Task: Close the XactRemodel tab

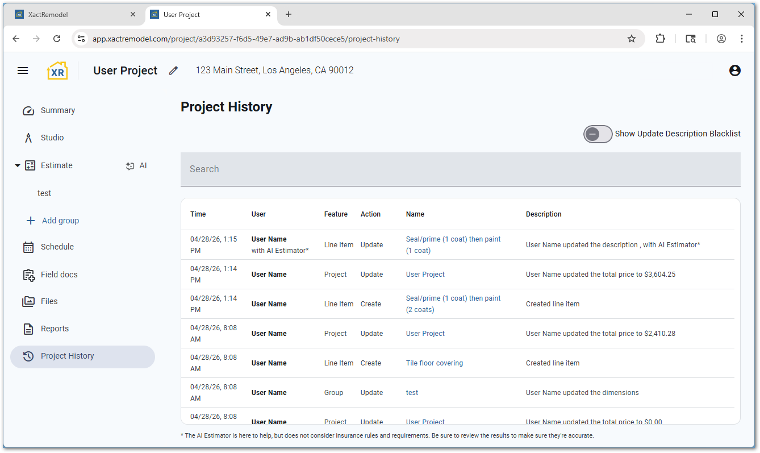Action: [133, 14]
